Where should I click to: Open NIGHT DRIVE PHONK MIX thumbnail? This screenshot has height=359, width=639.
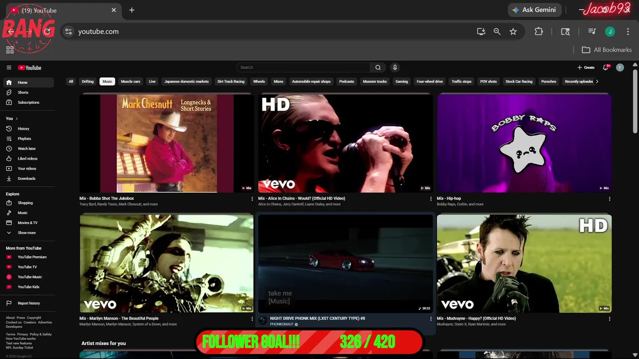[x=345, y=263]
